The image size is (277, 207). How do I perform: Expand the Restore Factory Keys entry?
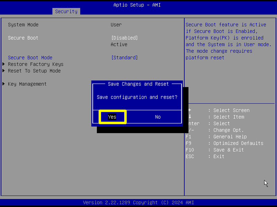pyautogui.click(x=35, y=64)
